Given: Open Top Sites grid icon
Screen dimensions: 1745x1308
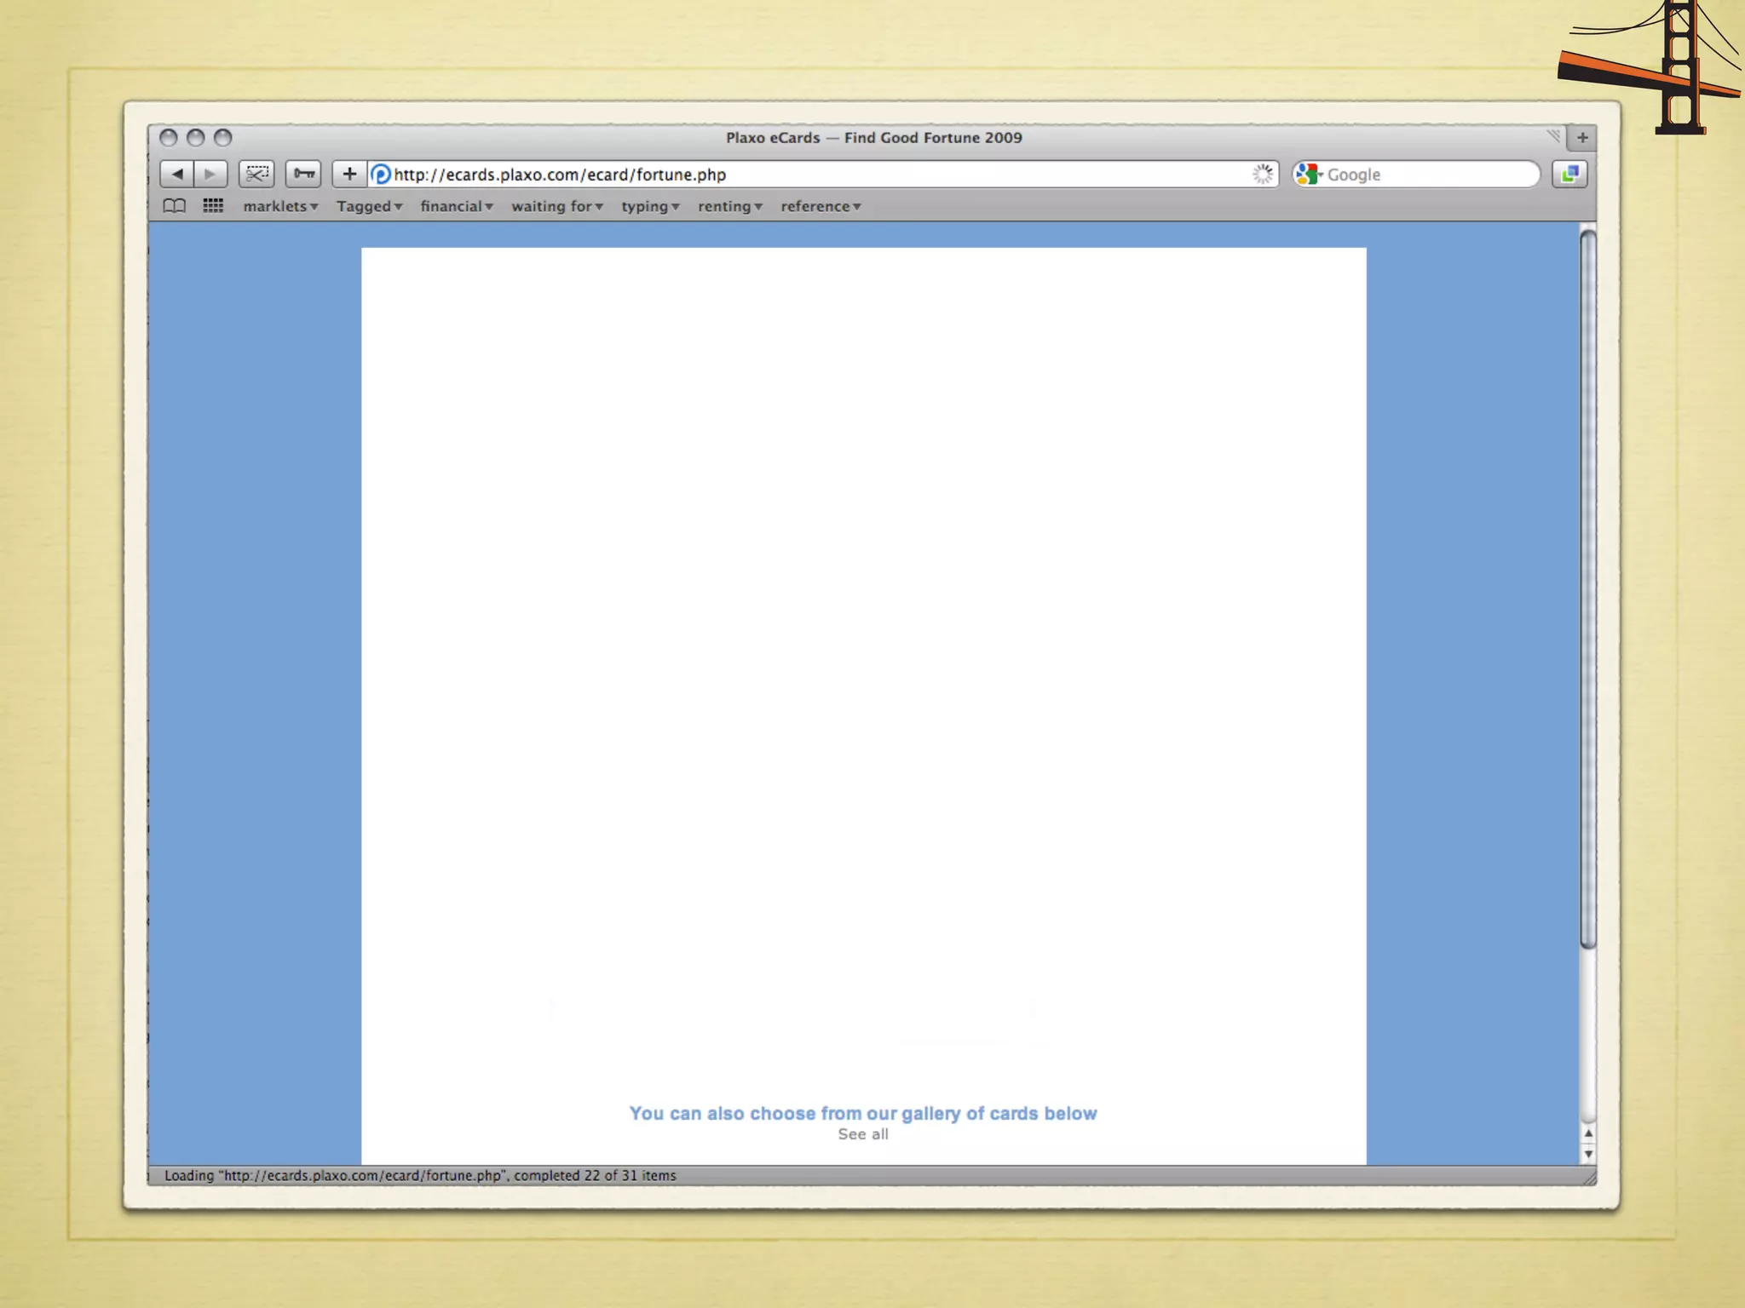Looking at the screenshot, I should point(213,206).
